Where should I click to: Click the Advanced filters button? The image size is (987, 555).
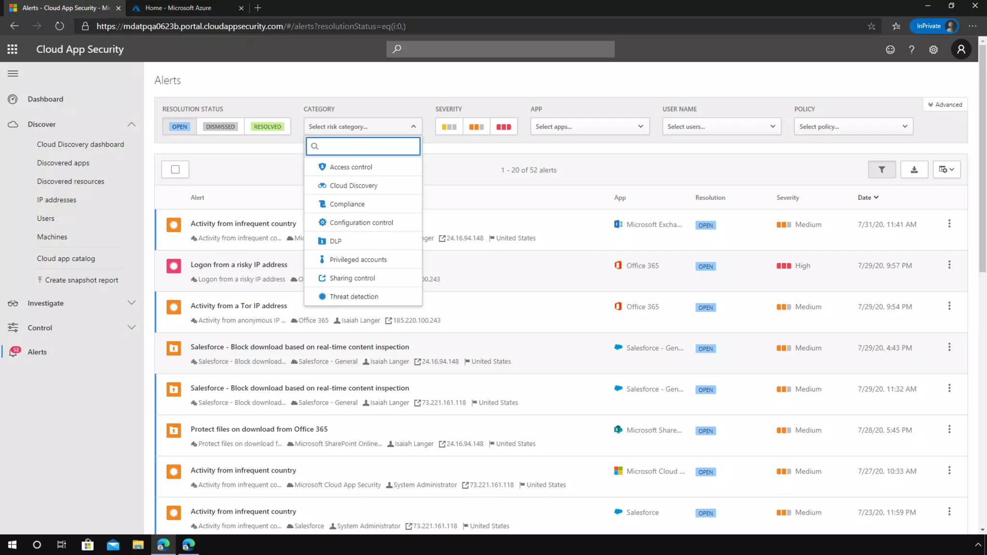point(945,105)
